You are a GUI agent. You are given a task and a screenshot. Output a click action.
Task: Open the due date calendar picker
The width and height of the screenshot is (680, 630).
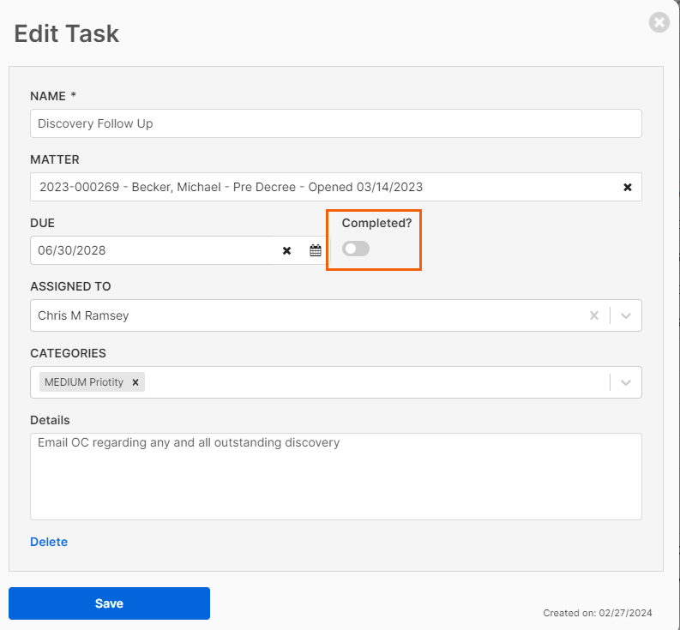316,250
